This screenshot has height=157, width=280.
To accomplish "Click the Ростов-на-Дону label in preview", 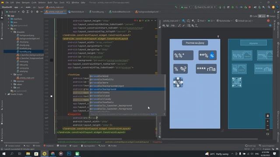I will coord(195,43).
